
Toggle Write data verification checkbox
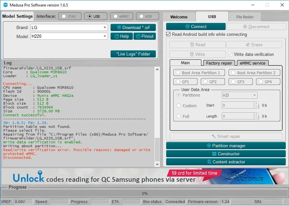click(x=230, y=54)
